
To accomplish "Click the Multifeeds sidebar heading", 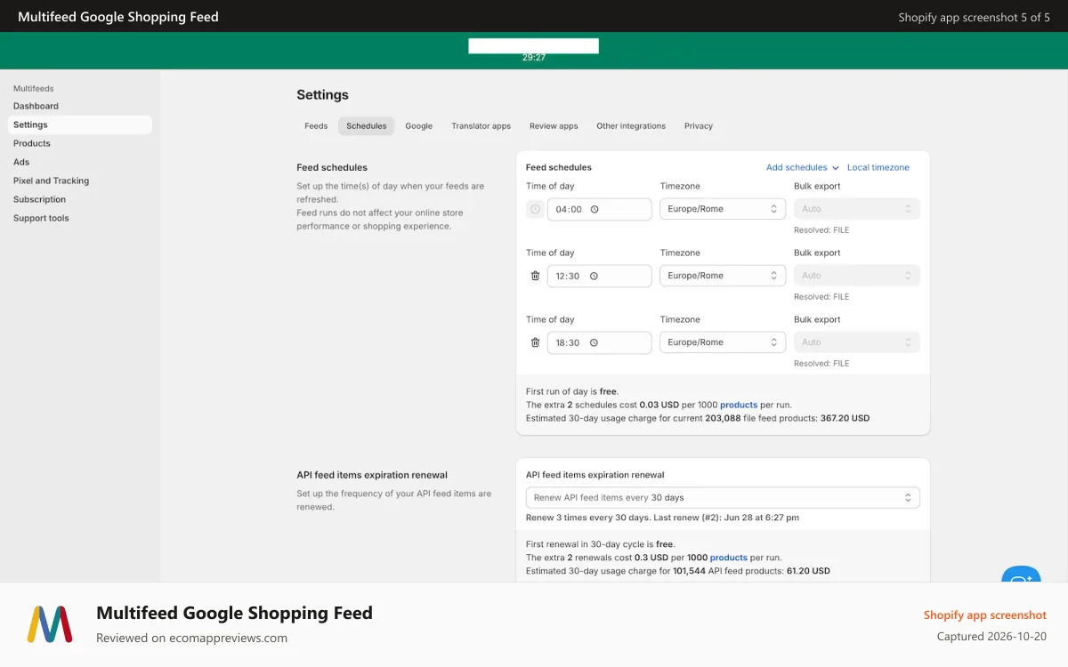I will click(34, 89).
